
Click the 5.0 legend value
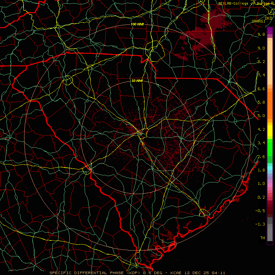click(261, 116)
